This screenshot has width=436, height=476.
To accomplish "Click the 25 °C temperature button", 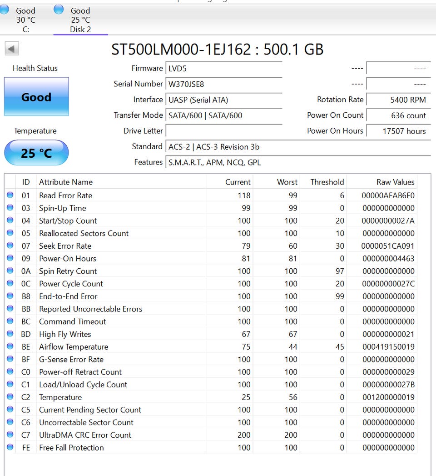I will pyautogui.click(x=36, y=153).
